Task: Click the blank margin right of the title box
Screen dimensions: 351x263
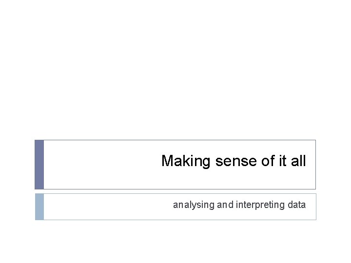Action: 333,165
